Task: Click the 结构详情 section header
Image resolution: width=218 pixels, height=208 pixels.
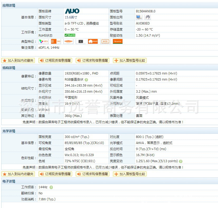Action: [9, 68]
